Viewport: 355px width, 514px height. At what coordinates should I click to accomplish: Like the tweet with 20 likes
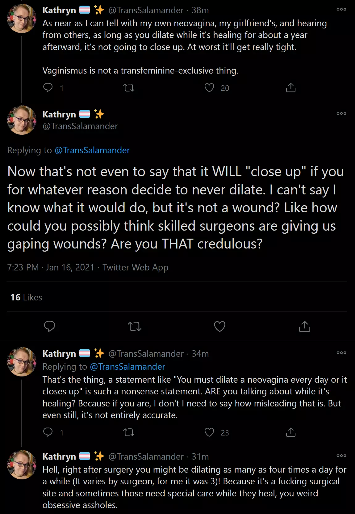209,88
